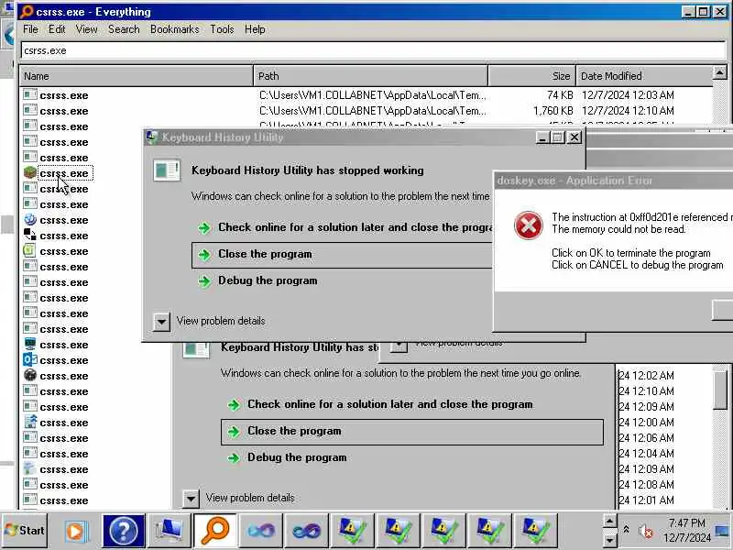Click the date entry ending '12:01 AM'
The height and width of the screenshot is (550, 733).
[x=646, y=500]
